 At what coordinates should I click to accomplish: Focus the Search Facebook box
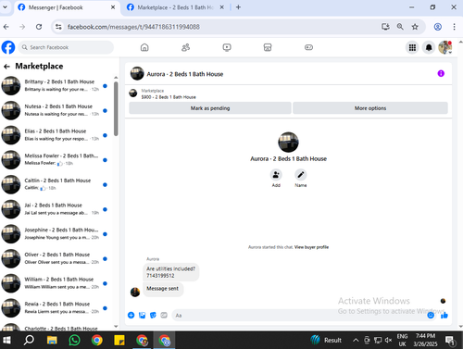pos(66,47)
